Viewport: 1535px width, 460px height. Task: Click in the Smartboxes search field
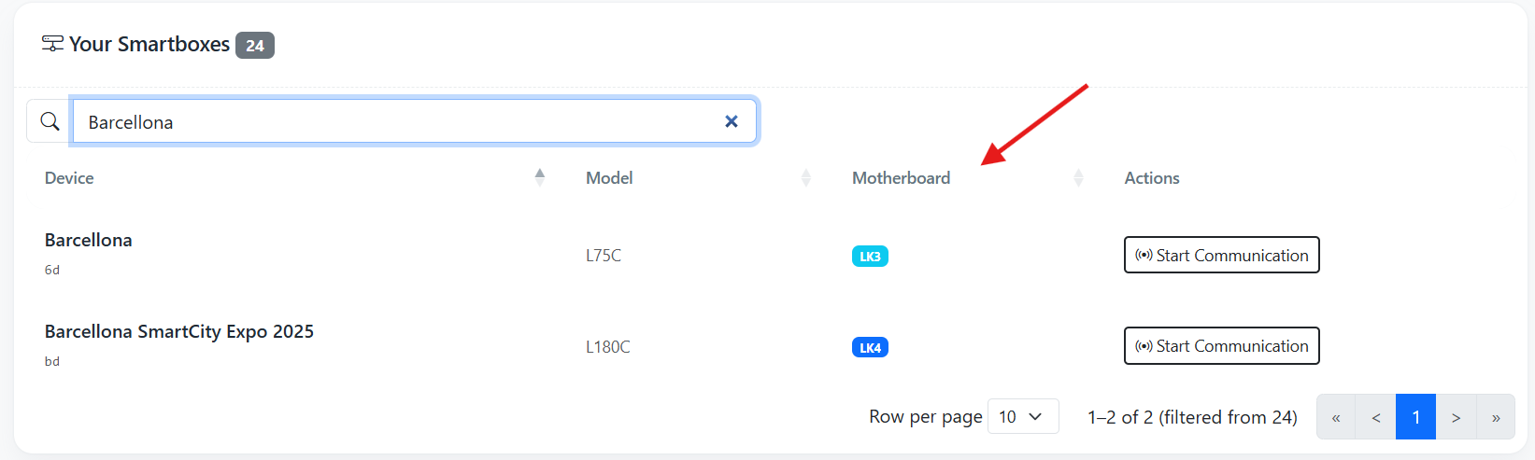click(392, 121)
